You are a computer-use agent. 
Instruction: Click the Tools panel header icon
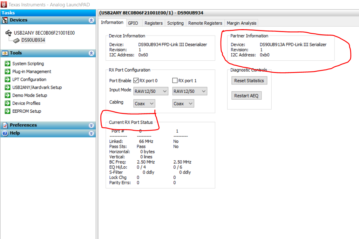[x=5, y=53]
